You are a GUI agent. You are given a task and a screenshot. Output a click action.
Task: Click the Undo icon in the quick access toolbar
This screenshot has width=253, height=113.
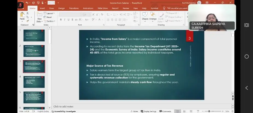point(27,3)
